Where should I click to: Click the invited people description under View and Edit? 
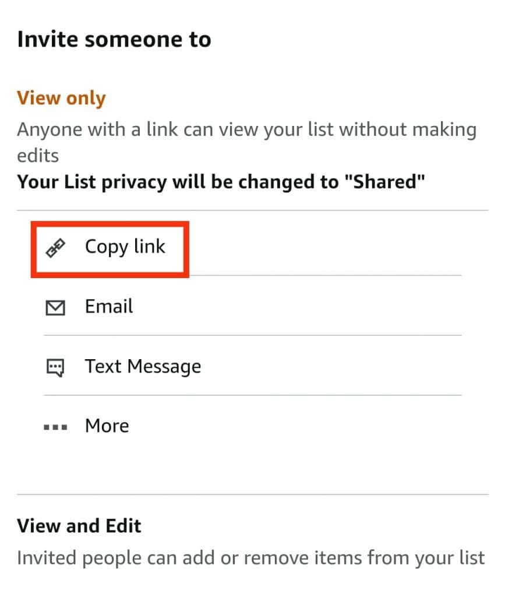click(250, 558)
